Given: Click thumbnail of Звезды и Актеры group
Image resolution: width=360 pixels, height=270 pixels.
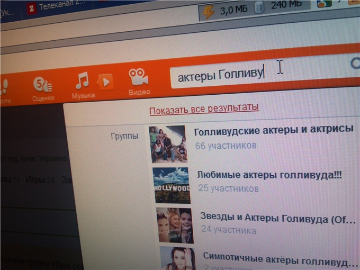Looking at the screenshot, I should (x=175, y=226).
